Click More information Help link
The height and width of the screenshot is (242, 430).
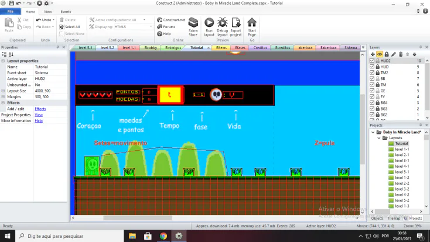coord(39,121)
